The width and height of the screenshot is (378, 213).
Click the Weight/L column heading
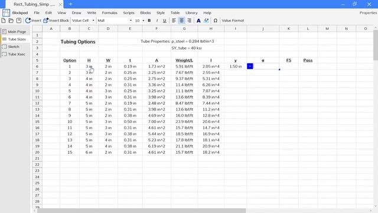[184, 60]
